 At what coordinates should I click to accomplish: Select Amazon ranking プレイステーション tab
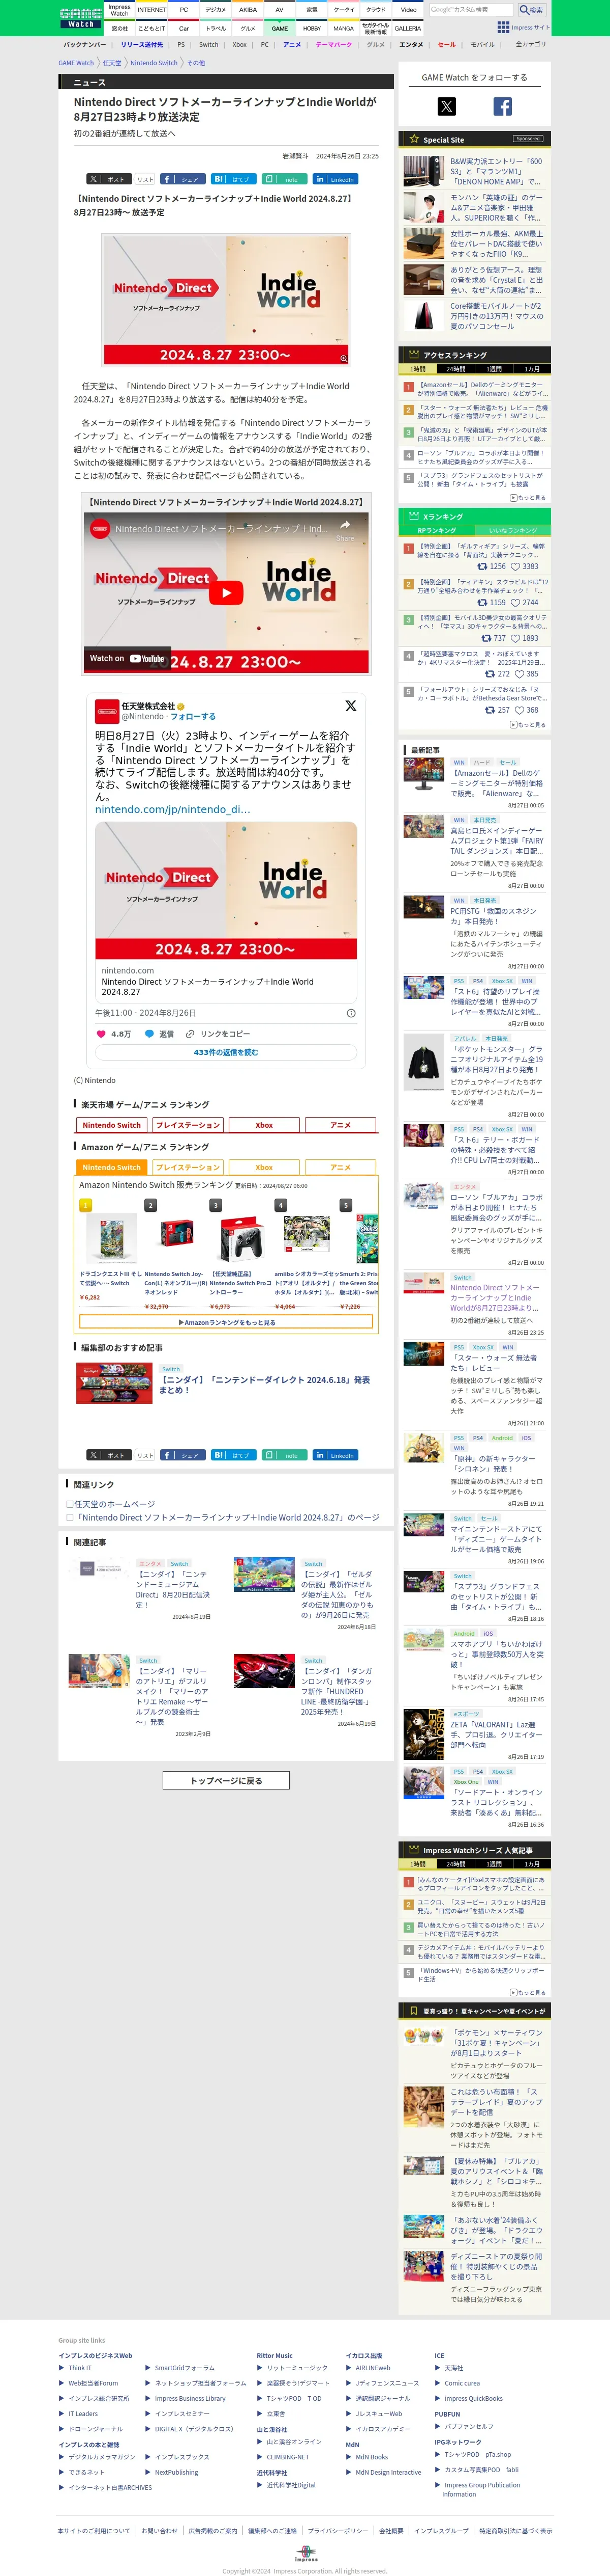coord(188,1167)
